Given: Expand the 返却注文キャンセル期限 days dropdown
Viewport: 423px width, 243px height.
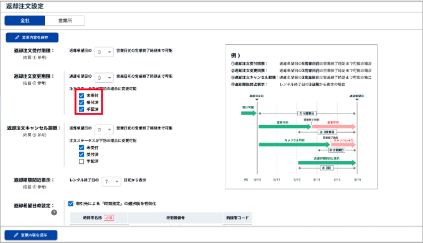Looking at the screenshot, I should (x=104, y=129).
